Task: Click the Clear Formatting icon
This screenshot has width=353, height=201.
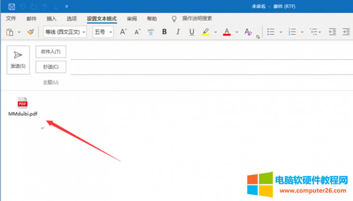Action: 248,32
